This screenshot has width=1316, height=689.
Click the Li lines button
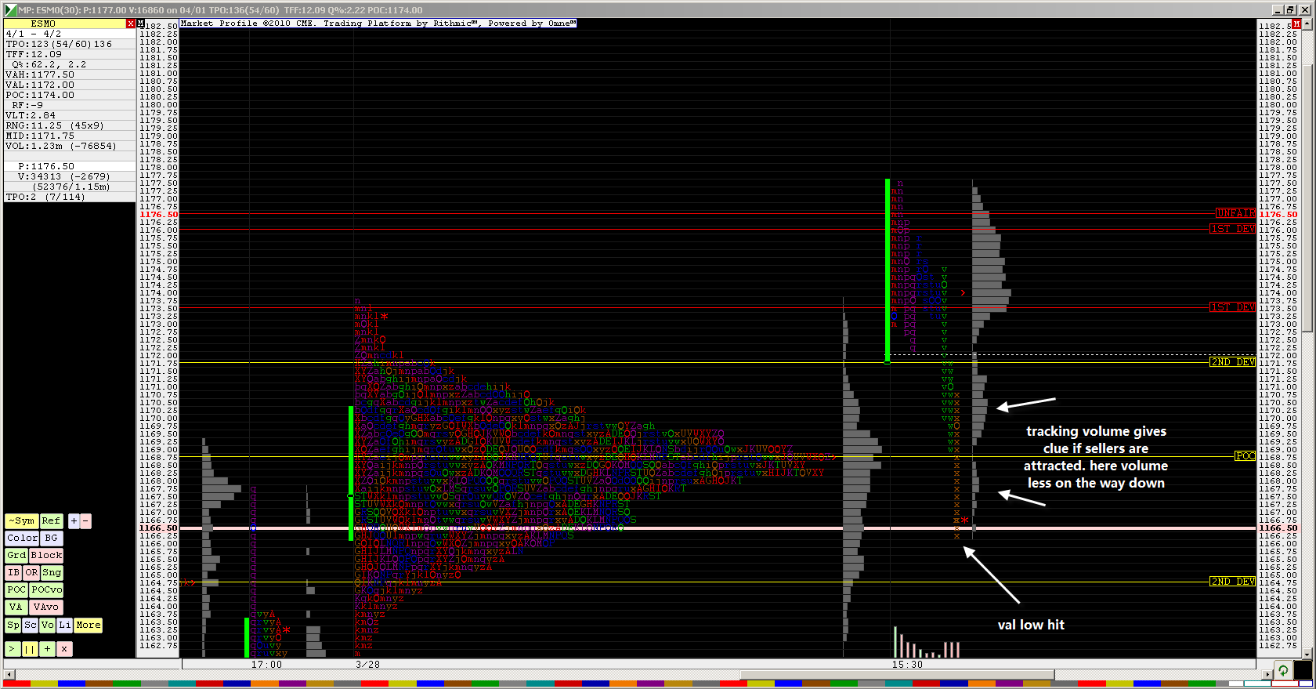pos(65,626)
